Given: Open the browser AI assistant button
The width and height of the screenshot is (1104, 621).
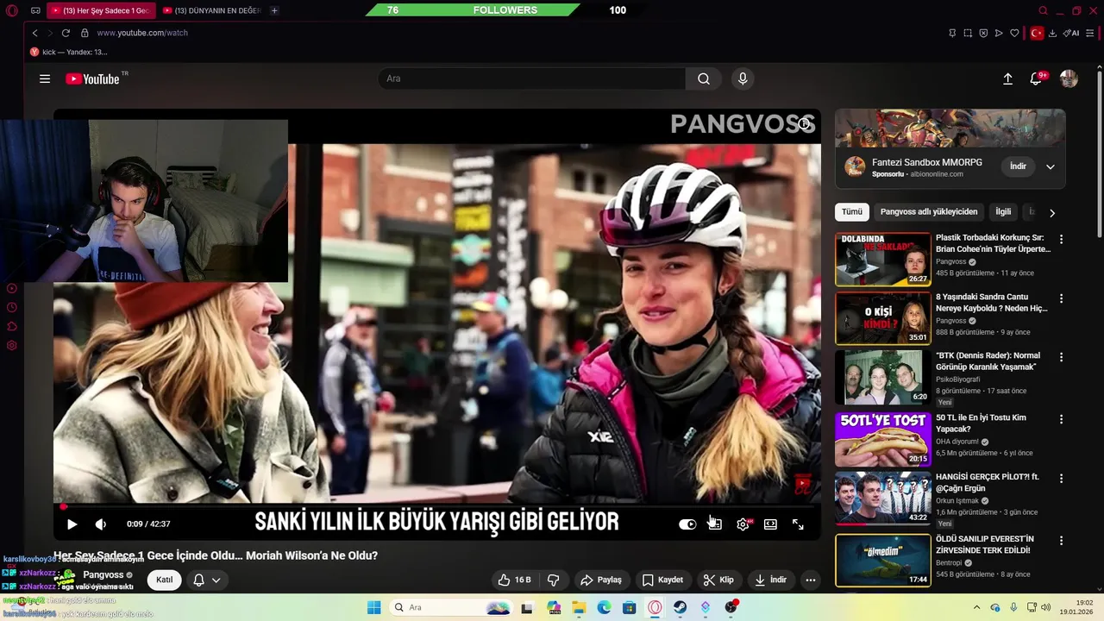Looking at the screenshot, I should point(1071,33).
